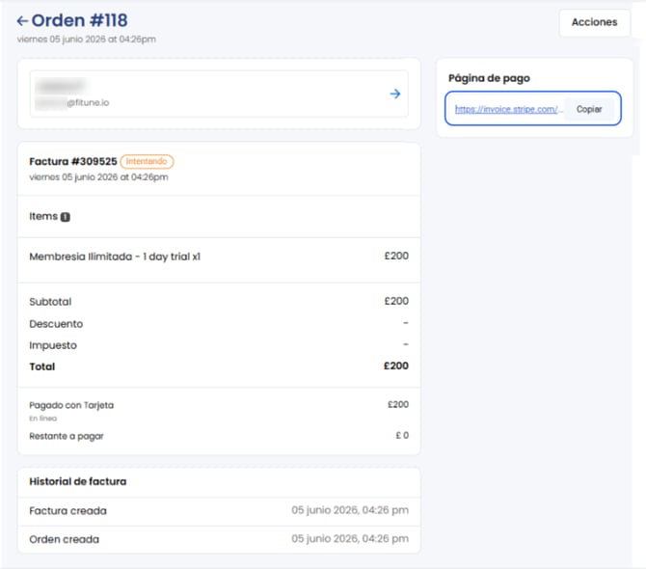Click the Intentando status badge
The image size is (646, 569).
pos(147,161)
